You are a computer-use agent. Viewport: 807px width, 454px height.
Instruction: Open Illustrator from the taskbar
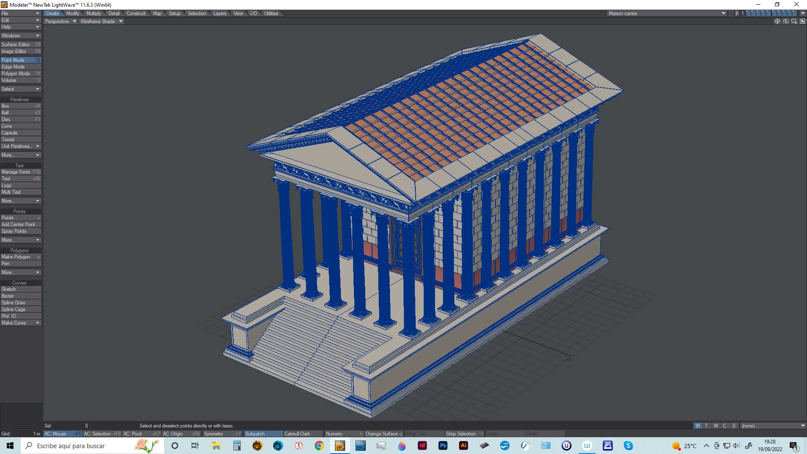[x=464, y=446]
